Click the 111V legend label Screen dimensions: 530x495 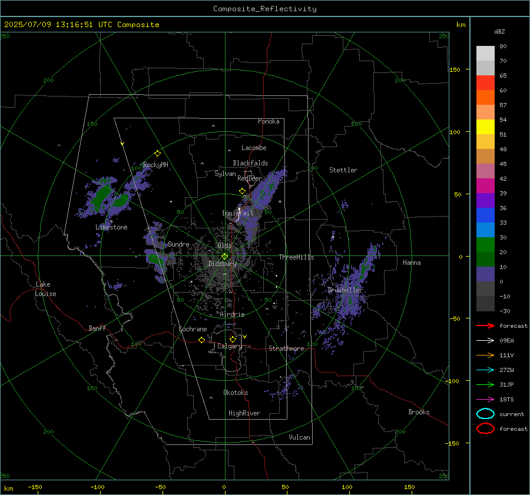pyautogui.click(x=506, y=355)
